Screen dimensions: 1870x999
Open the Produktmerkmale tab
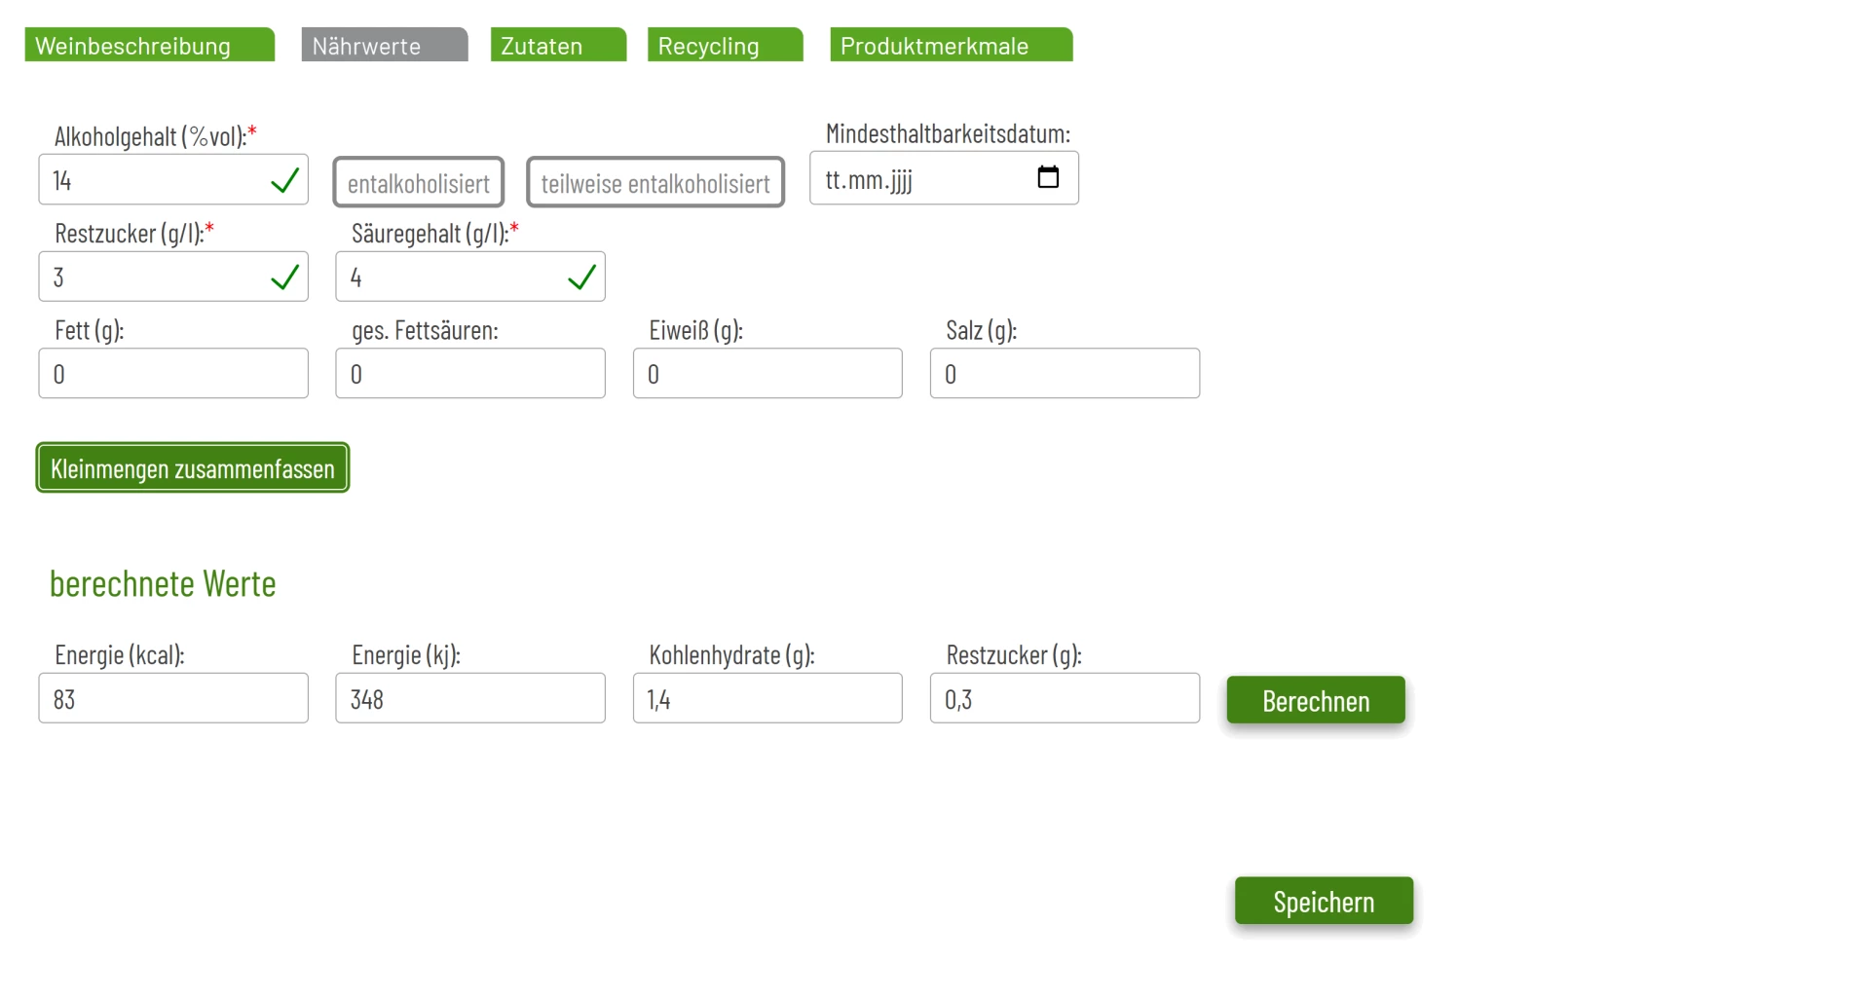click(x=951, y=46)
